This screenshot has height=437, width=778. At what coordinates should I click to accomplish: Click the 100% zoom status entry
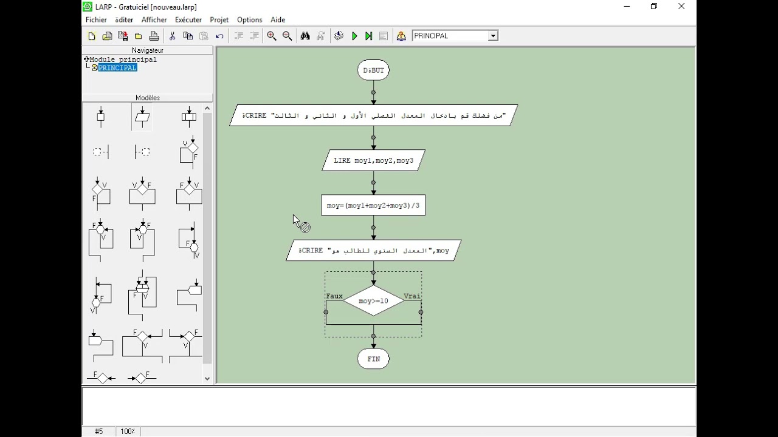128,432
